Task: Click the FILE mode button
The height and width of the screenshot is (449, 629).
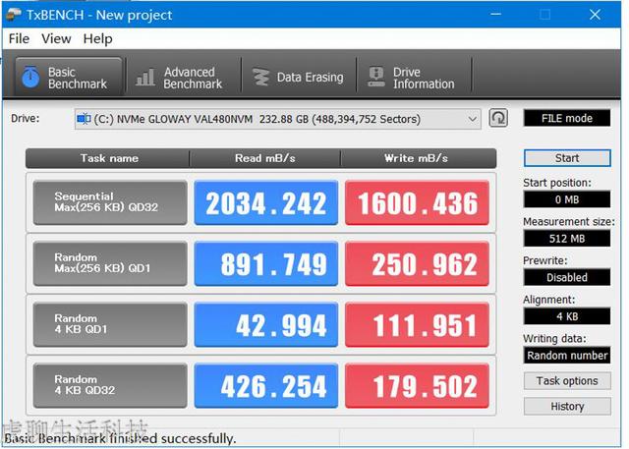Action: tap(567, 118)
